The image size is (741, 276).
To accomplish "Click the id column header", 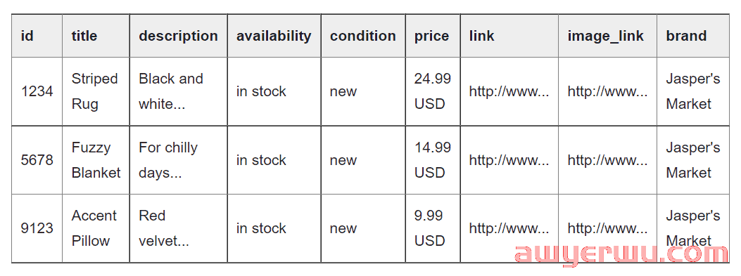I will coord(37,36).
